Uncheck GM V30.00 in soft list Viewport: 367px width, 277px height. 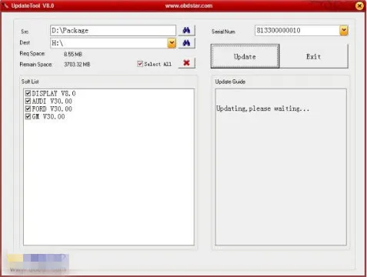28,116
